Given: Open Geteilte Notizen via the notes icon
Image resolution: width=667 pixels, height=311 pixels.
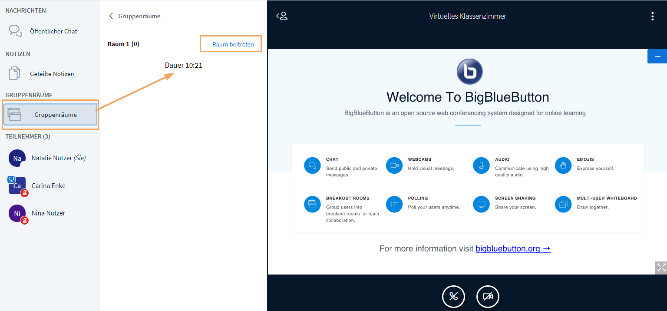Looking at the screenshot, I should (x=14, y=73).
